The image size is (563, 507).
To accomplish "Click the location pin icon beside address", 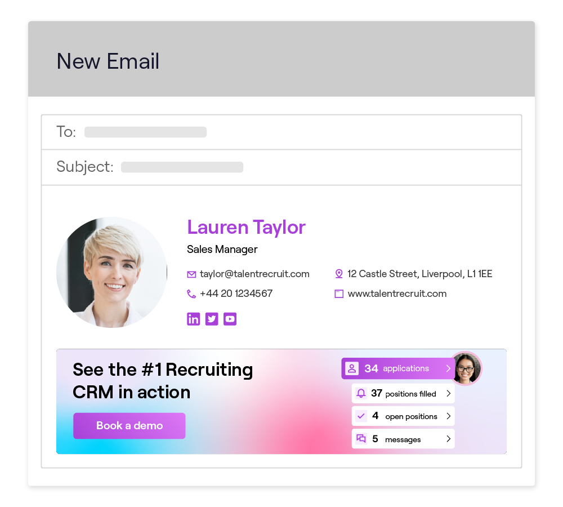I will (x=338, y=274).
